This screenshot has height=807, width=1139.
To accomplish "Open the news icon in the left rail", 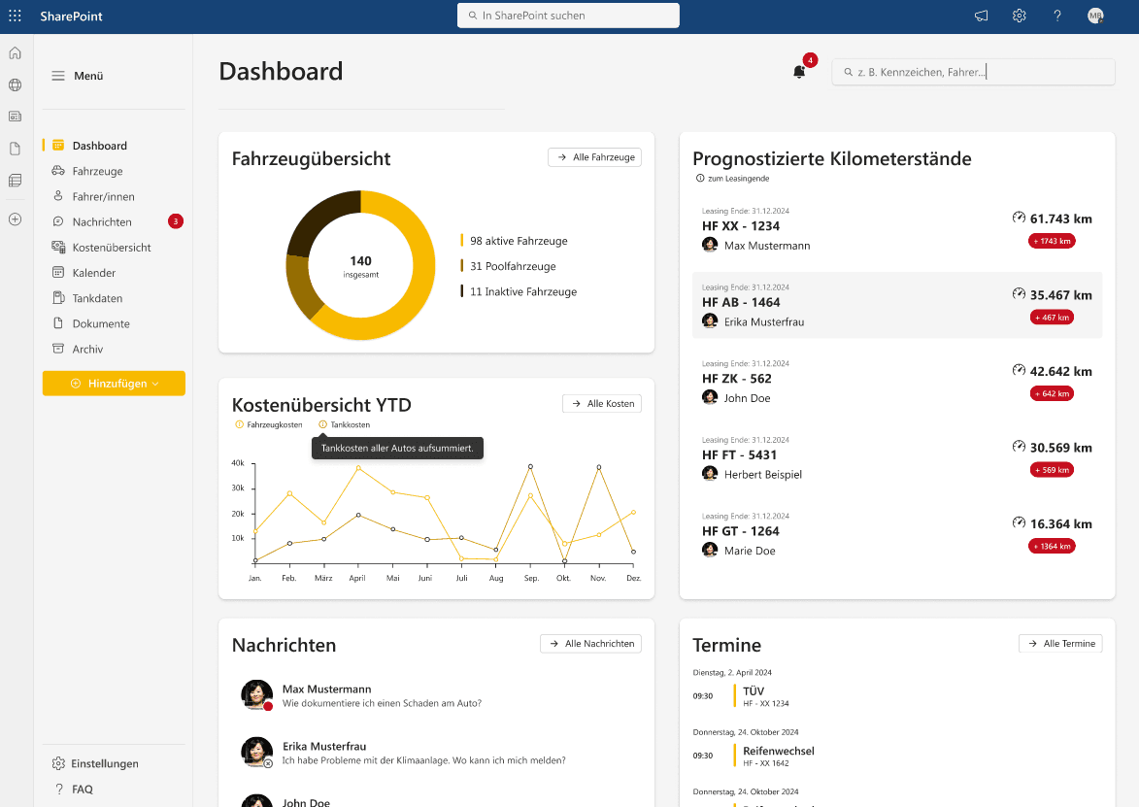I will 15,117.
